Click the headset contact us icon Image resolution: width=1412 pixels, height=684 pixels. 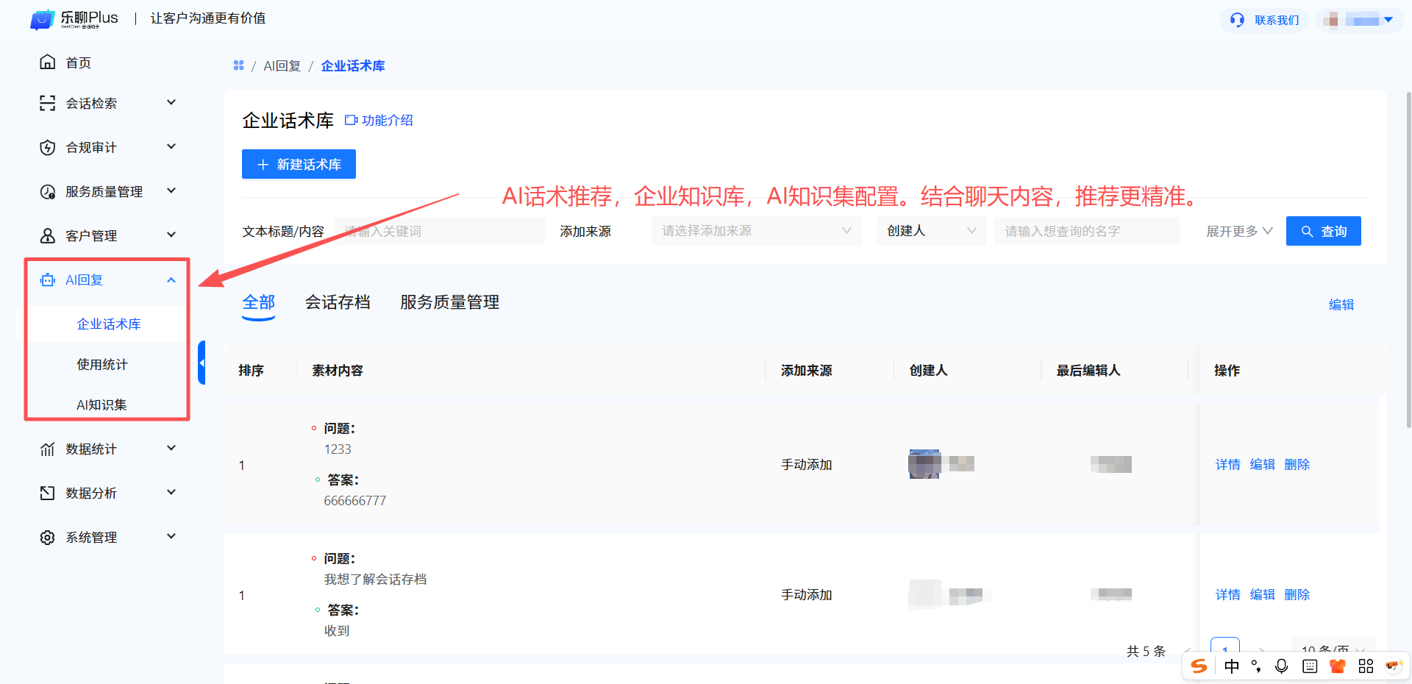coord(1237,20)
